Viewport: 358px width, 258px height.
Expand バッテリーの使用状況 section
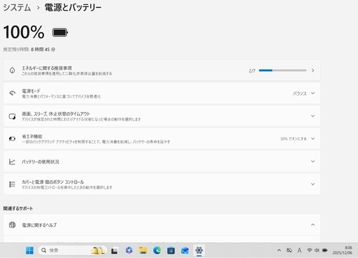click(x=162, y=162)
